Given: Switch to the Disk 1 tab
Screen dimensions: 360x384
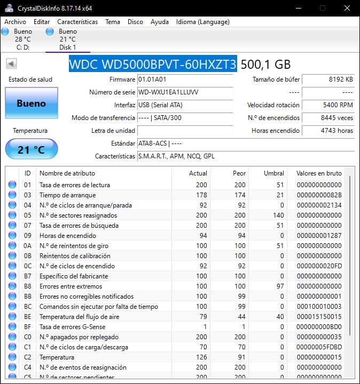Looking at the screenshot, I should (68, 39).
